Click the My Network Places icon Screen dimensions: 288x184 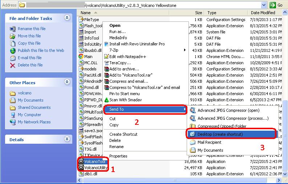click(x=13, y=122)
